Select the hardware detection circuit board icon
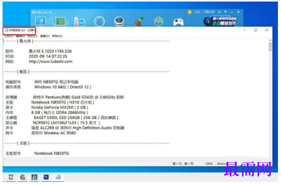Image resolution: width=281 pixels, height=185 pixels. point(60,21)
